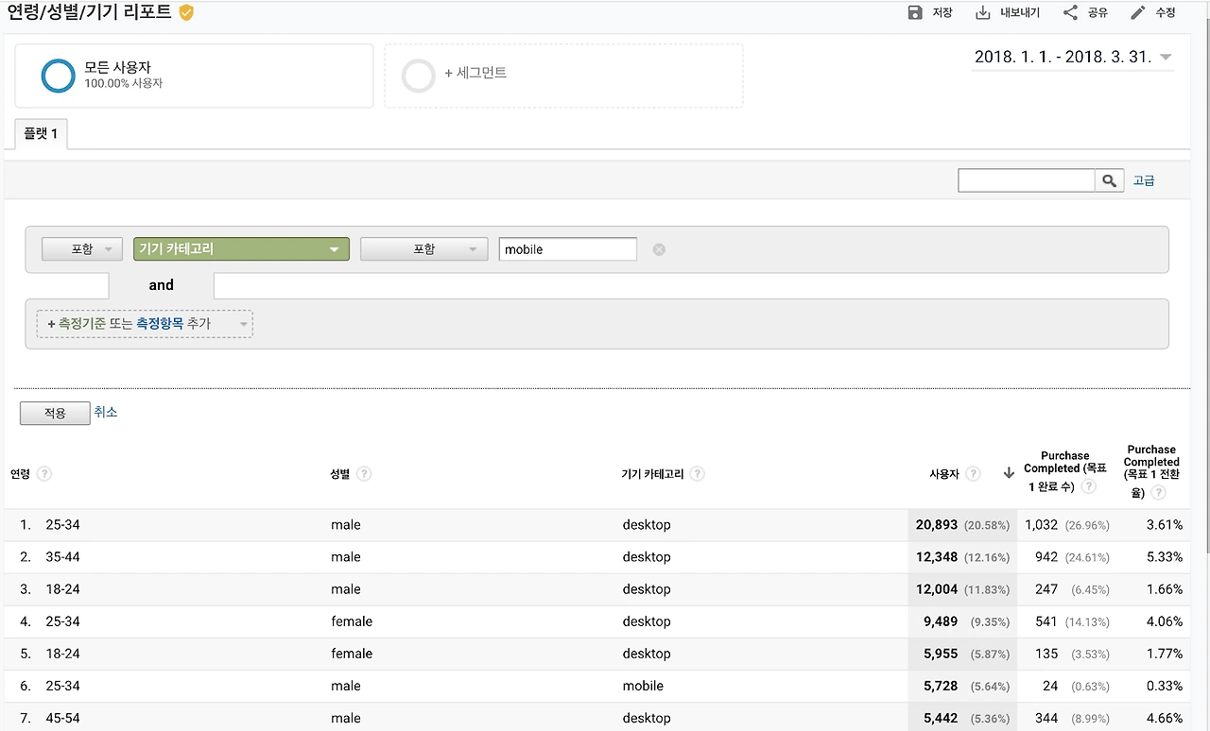Click the 20,893 users cell
This screenshot has width=1210, height=731.
pyautogui.click(x=962, y=525)
